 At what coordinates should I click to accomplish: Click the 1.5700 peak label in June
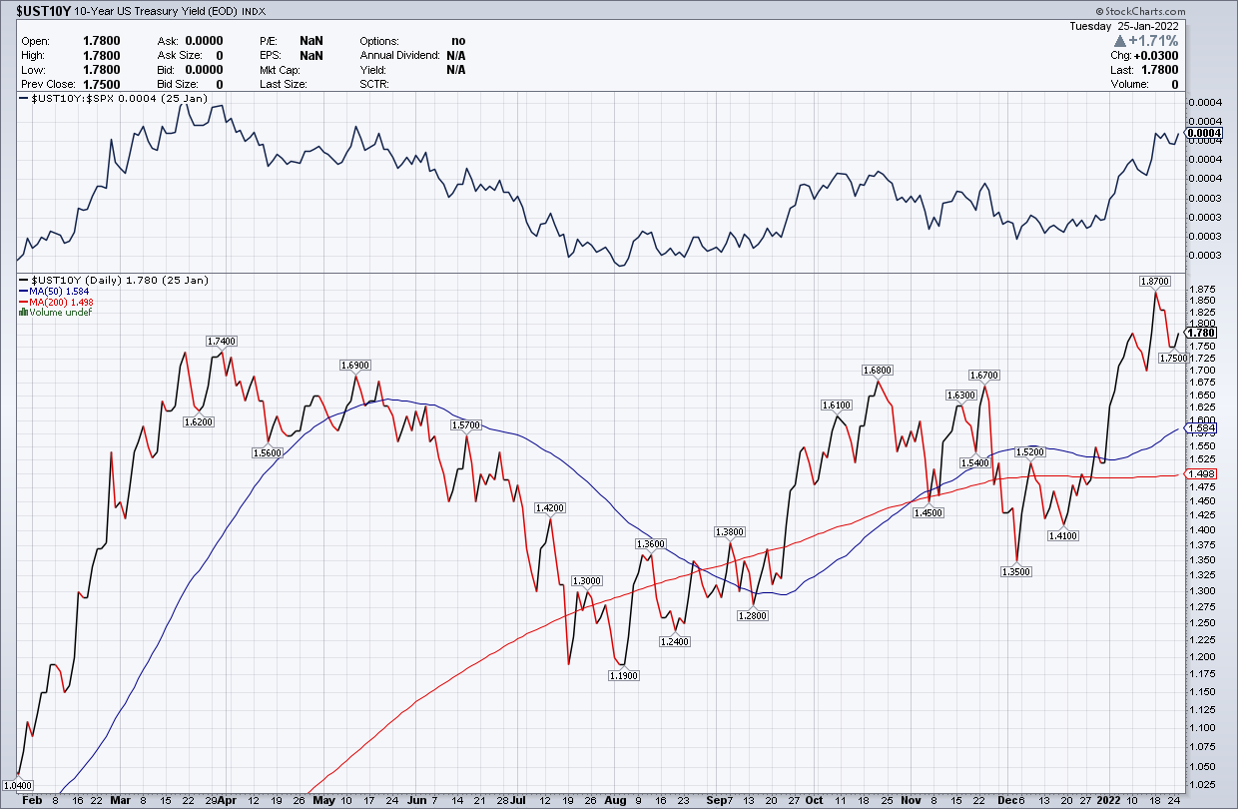466,425
